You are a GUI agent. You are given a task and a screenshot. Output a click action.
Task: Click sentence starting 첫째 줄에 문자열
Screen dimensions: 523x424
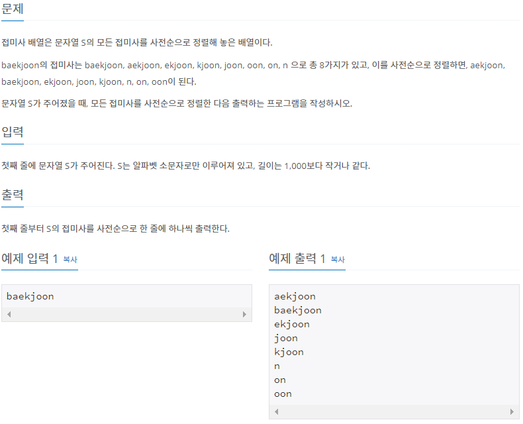[186, 166]
